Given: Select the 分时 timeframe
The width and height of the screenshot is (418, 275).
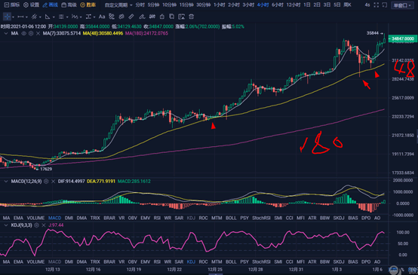Looking at the screenshot, I should coord(140,5).
